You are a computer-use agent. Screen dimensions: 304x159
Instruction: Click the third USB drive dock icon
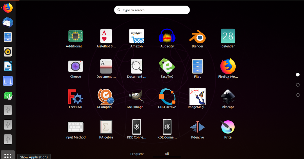[8, 139]
